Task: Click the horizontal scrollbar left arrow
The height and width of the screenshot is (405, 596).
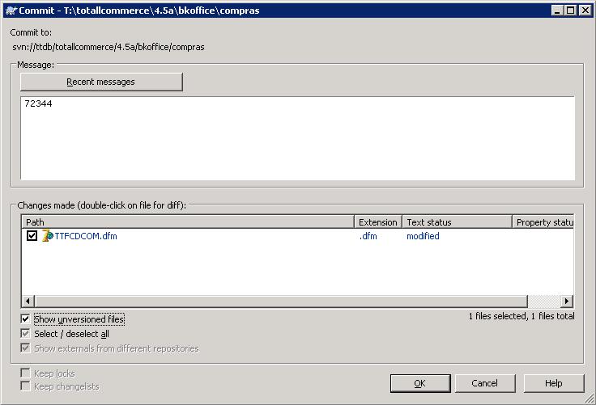Action: click(x=28, y=302)
